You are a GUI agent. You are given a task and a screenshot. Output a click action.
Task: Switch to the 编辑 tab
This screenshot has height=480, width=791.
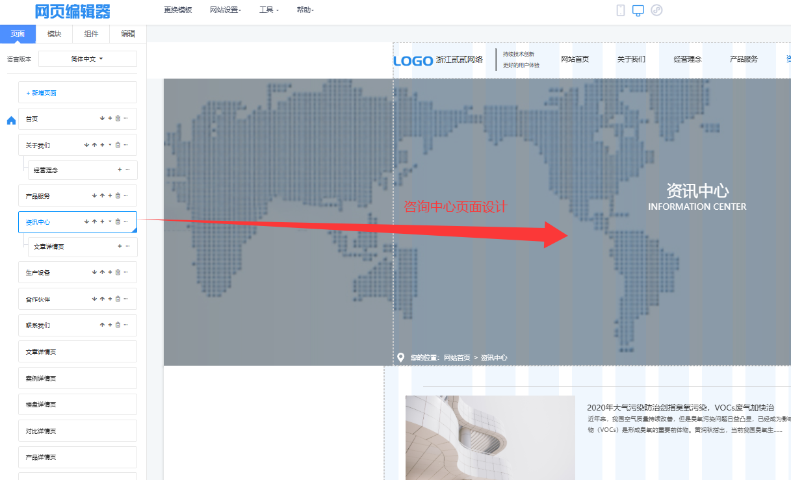point(128,34)
